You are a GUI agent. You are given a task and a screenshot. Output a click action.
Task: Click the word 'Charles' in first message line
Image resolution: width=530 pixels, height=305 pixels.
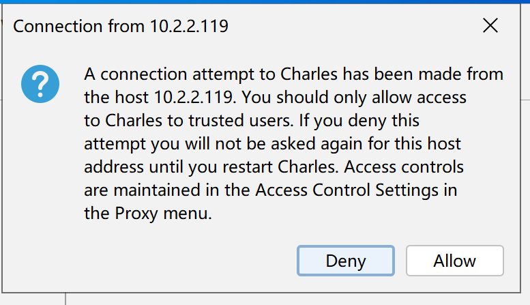pos(309,74)
